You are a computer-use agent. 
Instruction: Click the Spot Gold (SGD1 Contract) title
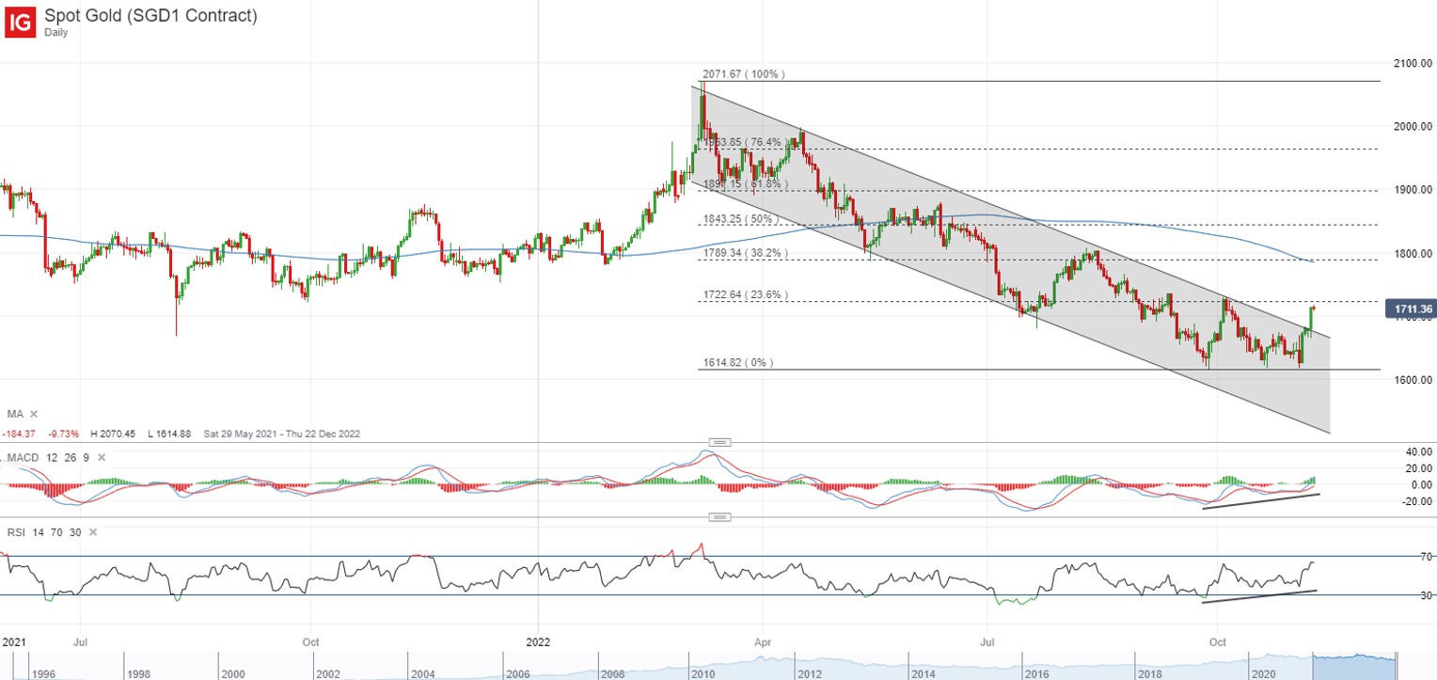click(x=150, y=15)
